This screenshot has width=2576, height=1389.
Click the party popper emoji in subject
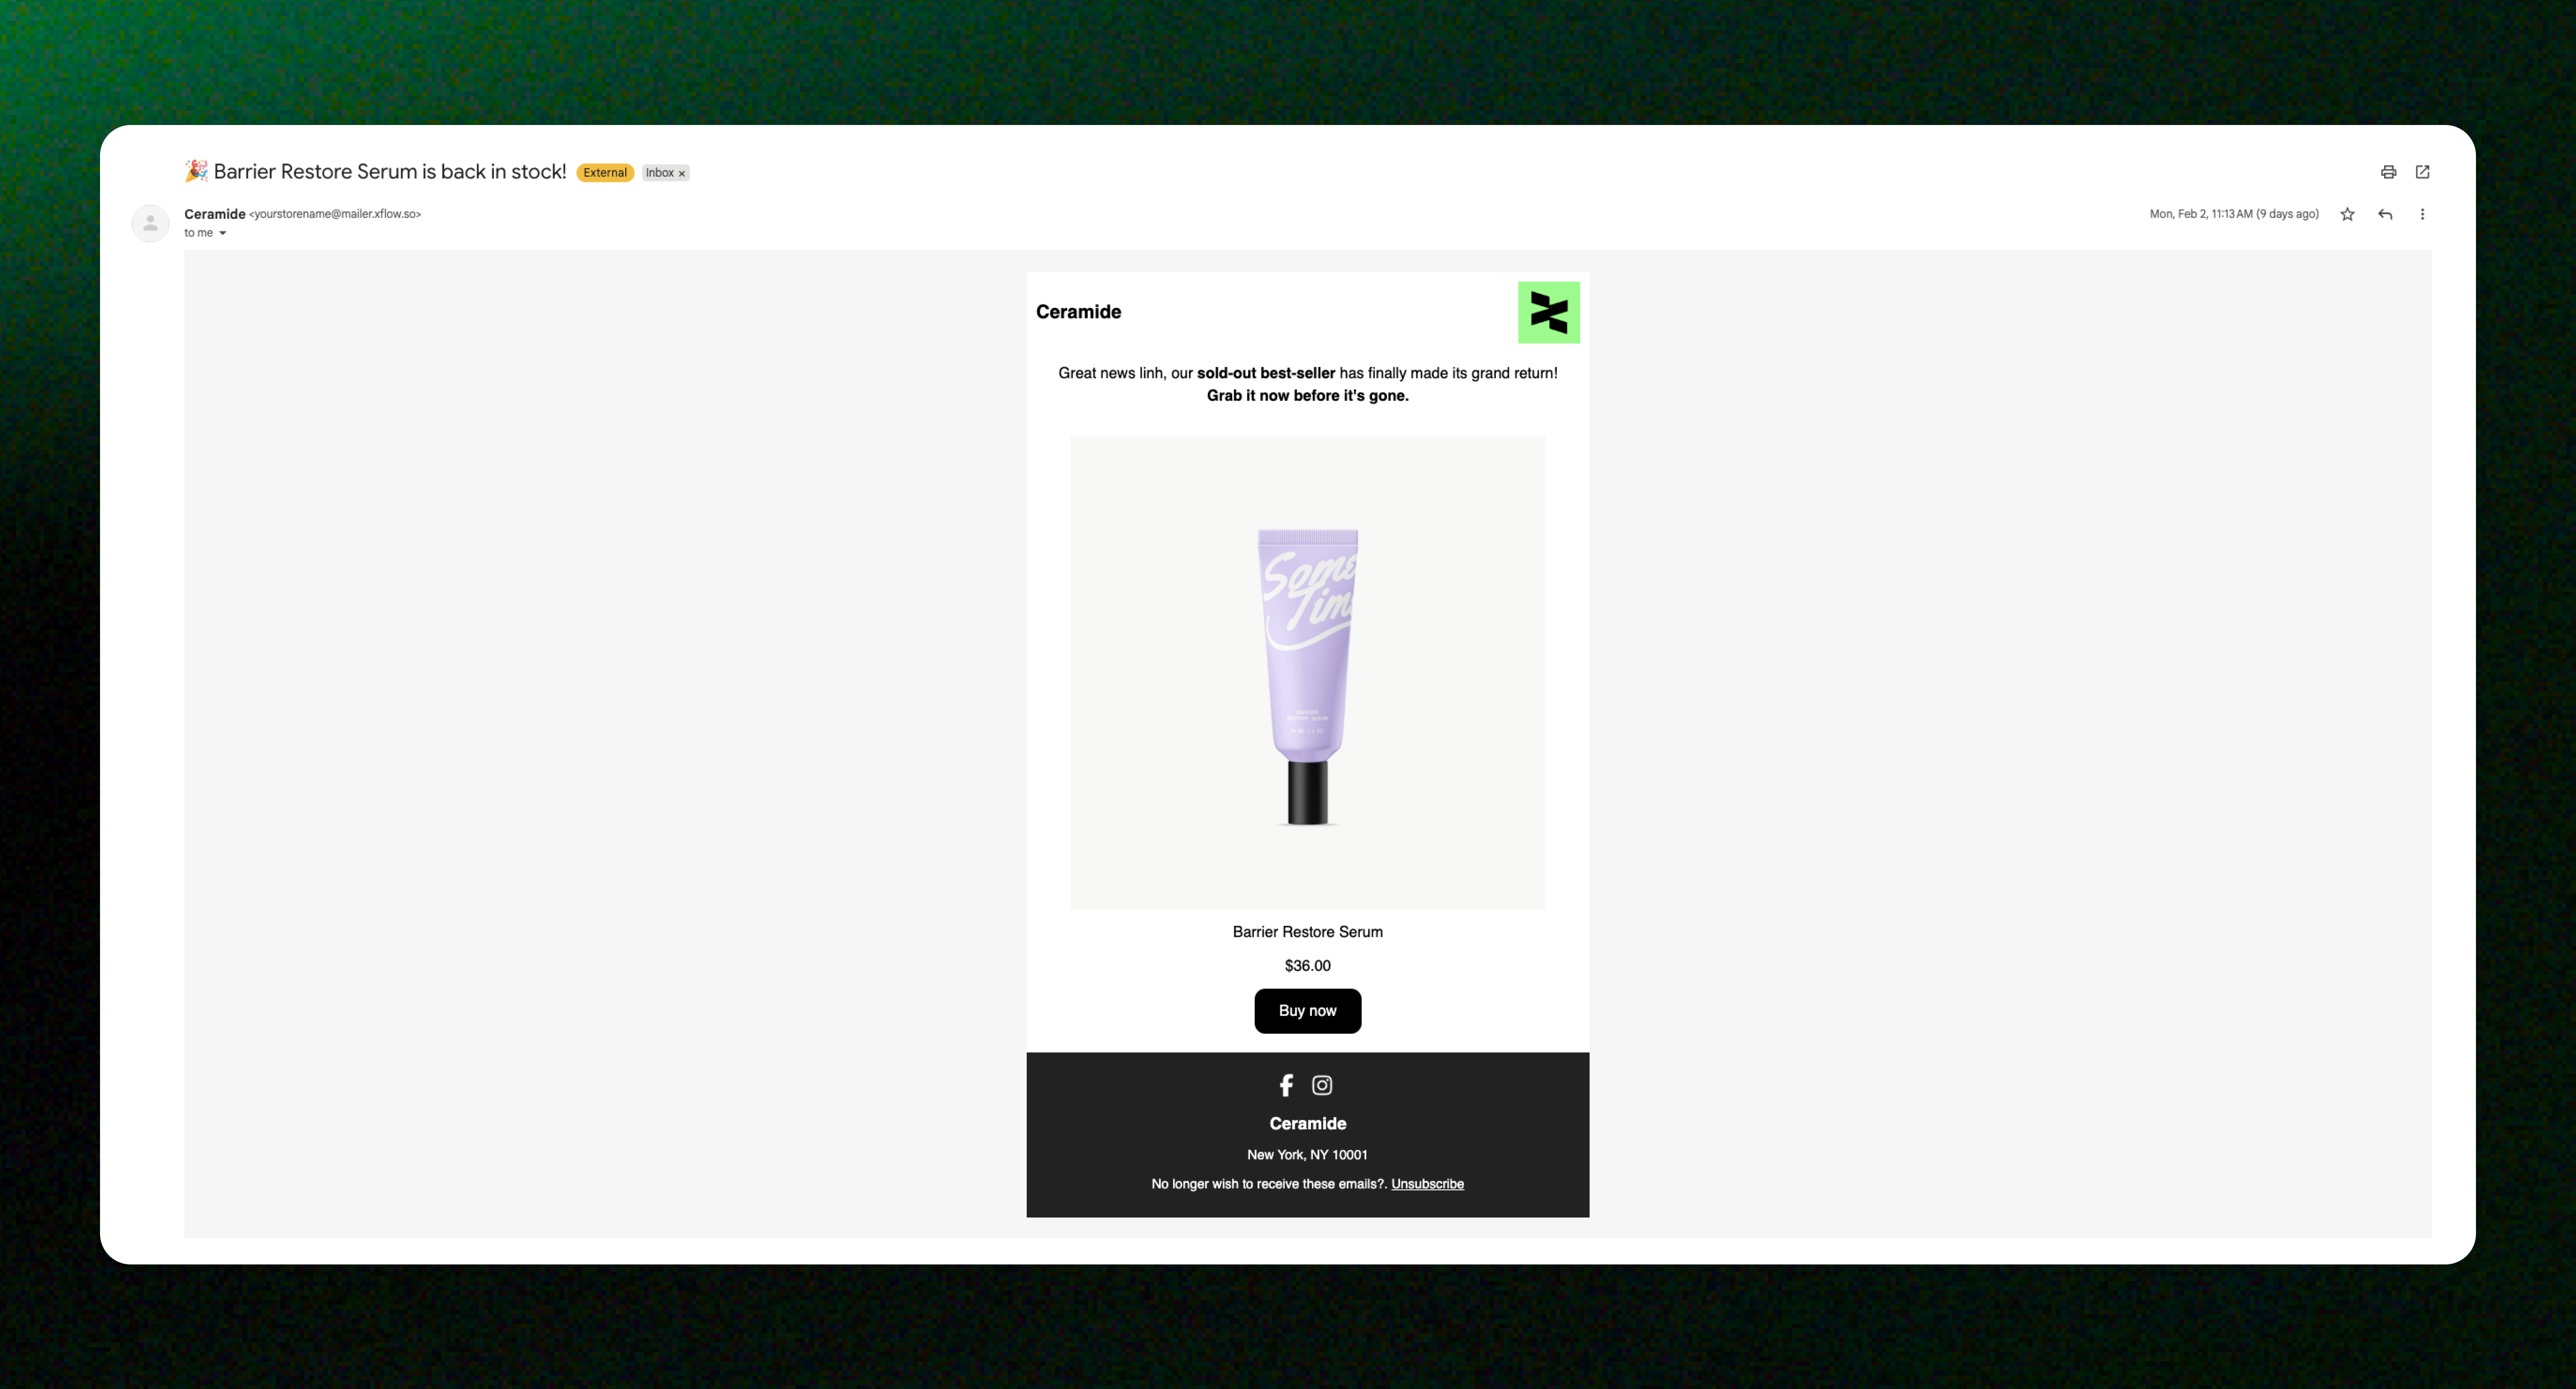(x=196, y=171)
